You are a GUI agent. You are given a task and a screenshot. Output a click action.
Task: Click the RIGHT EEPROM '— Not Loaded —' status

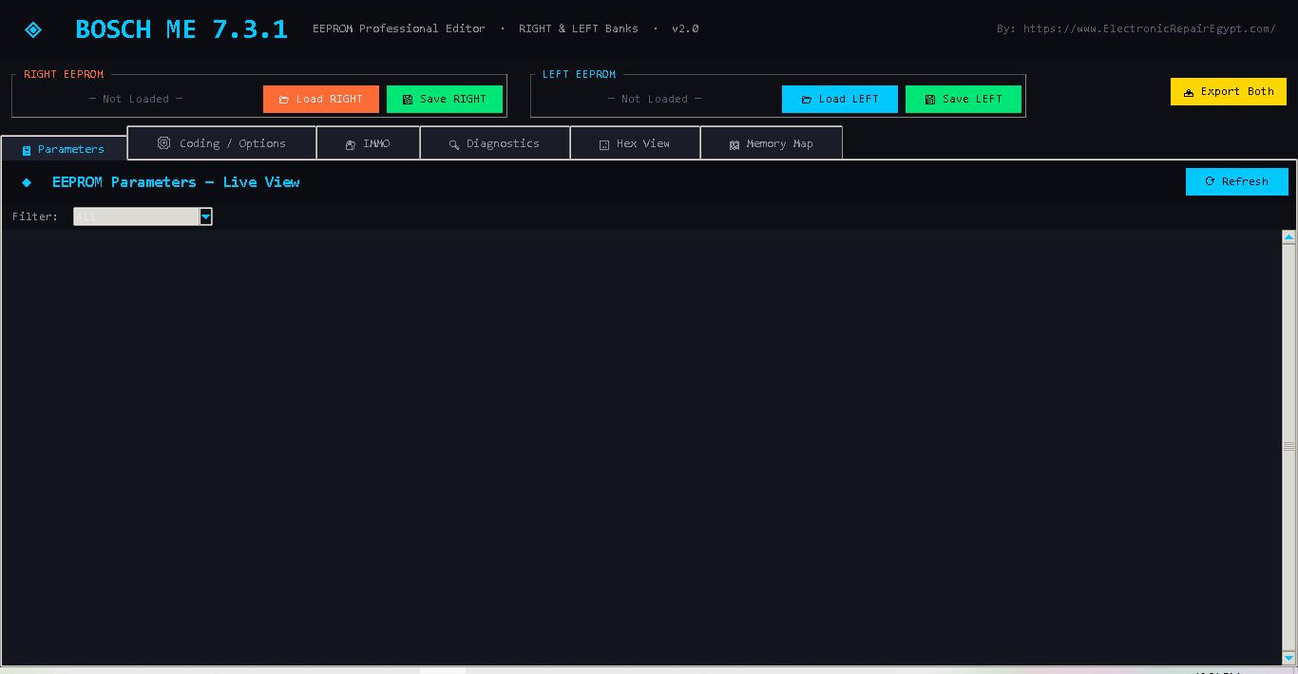pyautogui.click(x=136, y=99)
